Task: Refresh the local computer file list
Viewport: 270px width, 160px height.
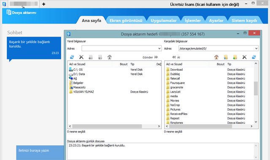Action: pyautogui.click(x=72, y=57)
